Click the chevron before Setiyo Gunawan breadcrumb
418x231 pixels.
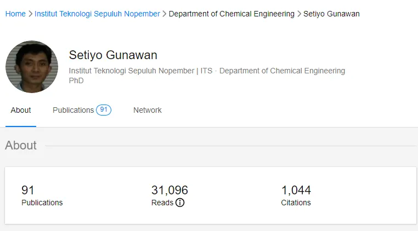coord(299,14)
